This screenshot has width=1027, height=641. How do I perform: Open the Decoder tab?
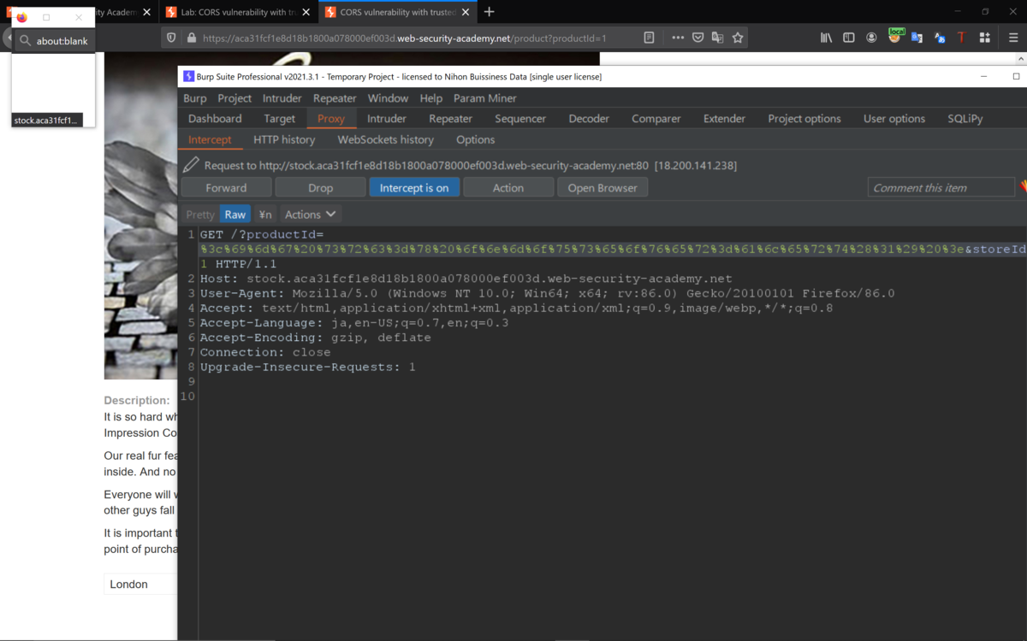coord(589,119)
